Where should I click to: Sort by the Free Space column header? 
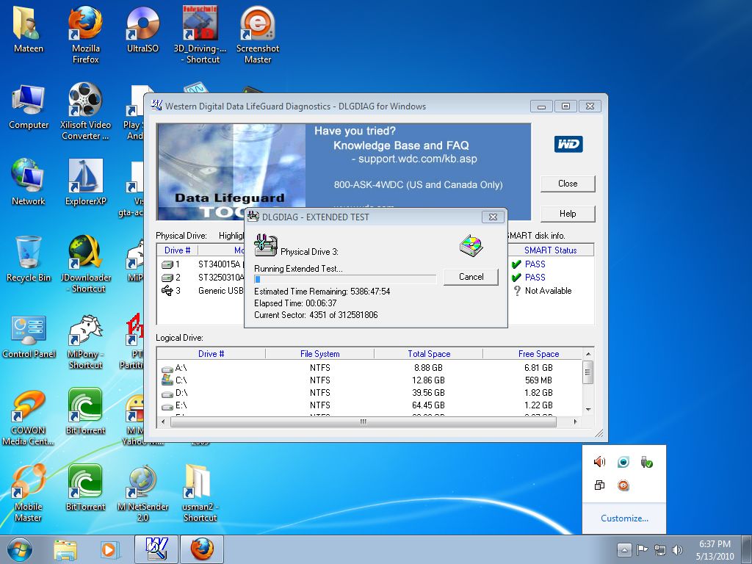[x=538, y=354]
